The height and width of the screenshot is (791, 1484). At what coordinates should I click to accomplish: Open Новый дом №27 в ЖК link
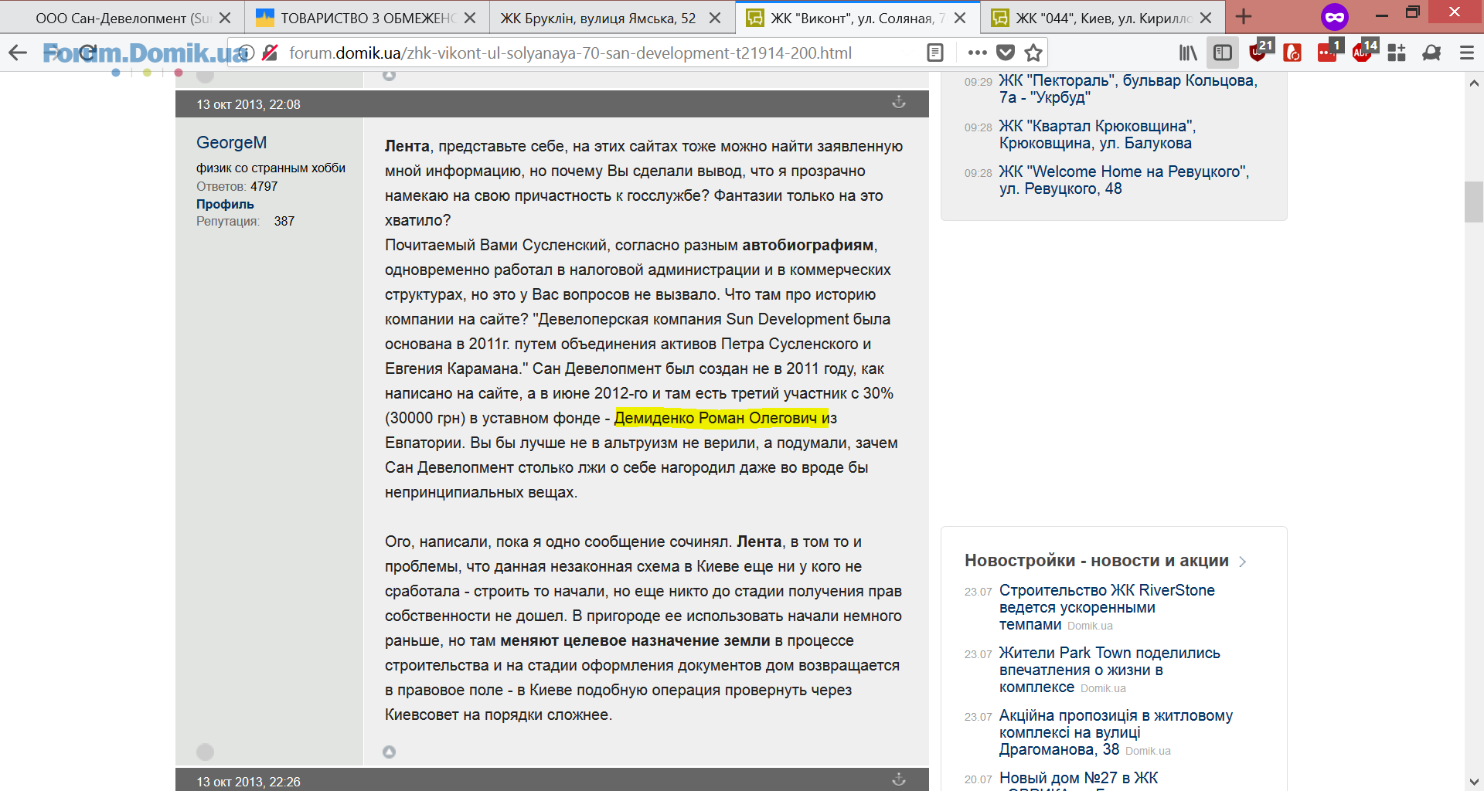pyautogui.click(x=1078, y=778)
